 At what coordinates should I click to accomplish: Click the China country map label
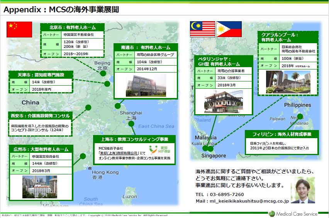(x=31, y=103)
